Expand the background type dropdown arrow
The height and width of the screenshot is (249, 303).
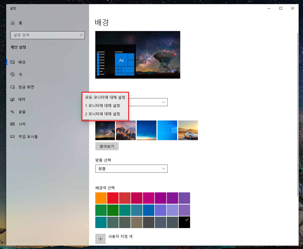[163, 102]
